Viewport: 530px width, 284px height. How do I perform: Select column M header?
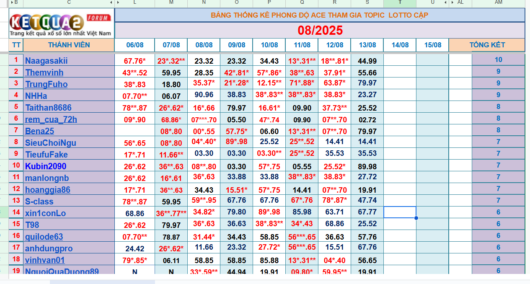171,3
